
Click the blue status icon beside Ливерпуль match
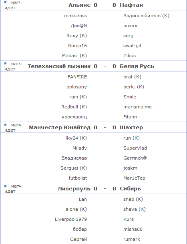(x=6, y=186)
